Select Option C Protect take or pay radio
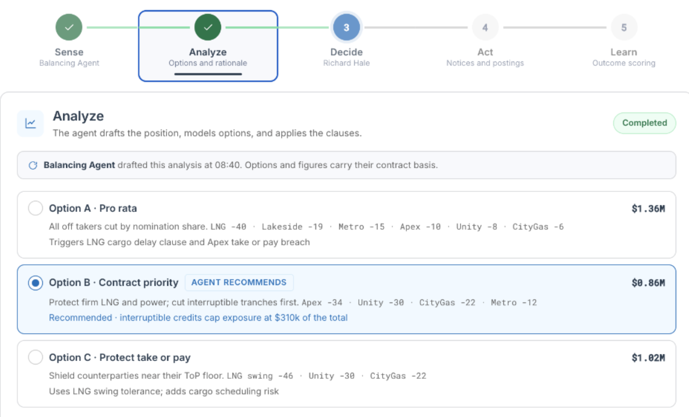 pyautogui.click(x=35, y=357)
